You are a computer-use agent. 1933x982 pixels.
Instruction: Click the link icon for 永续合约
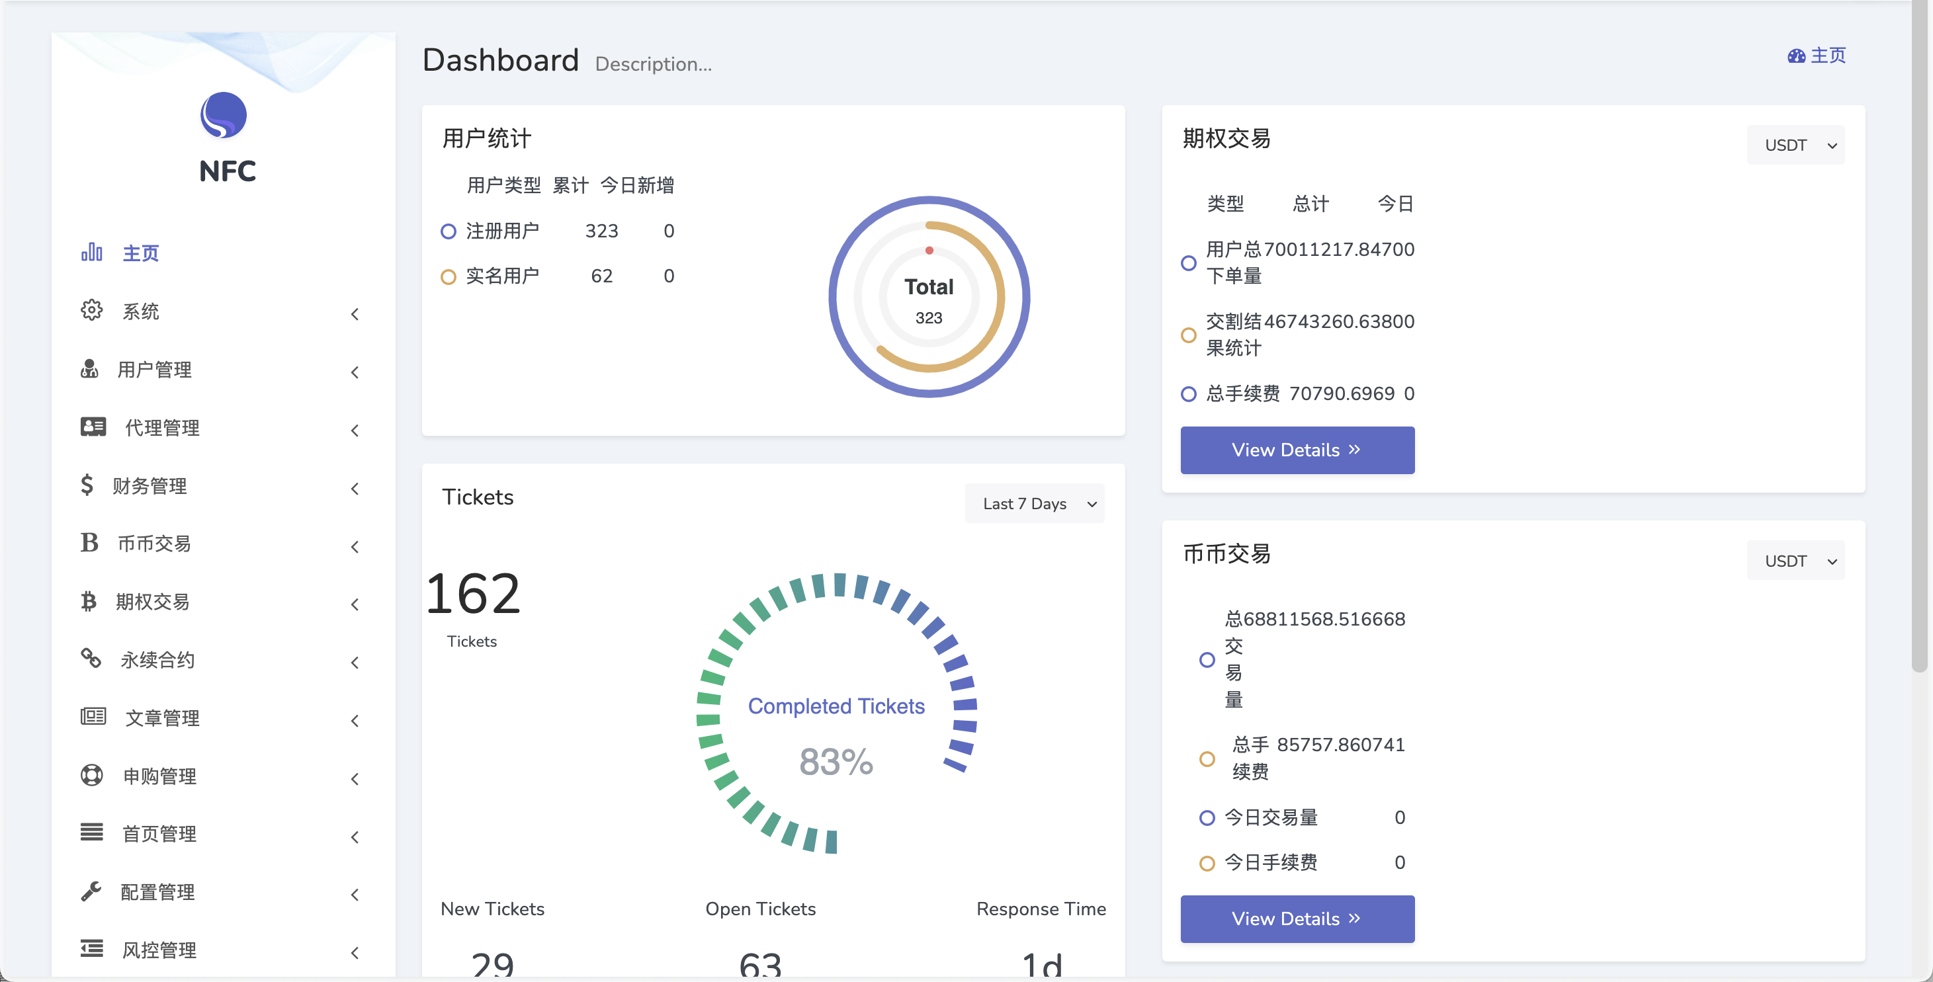[x=91, y=658]
